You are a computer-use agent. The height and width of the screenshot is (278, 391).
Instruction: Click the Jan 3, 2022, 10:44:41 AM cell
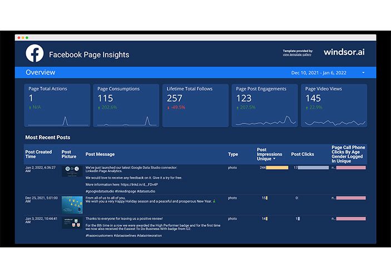41,220
